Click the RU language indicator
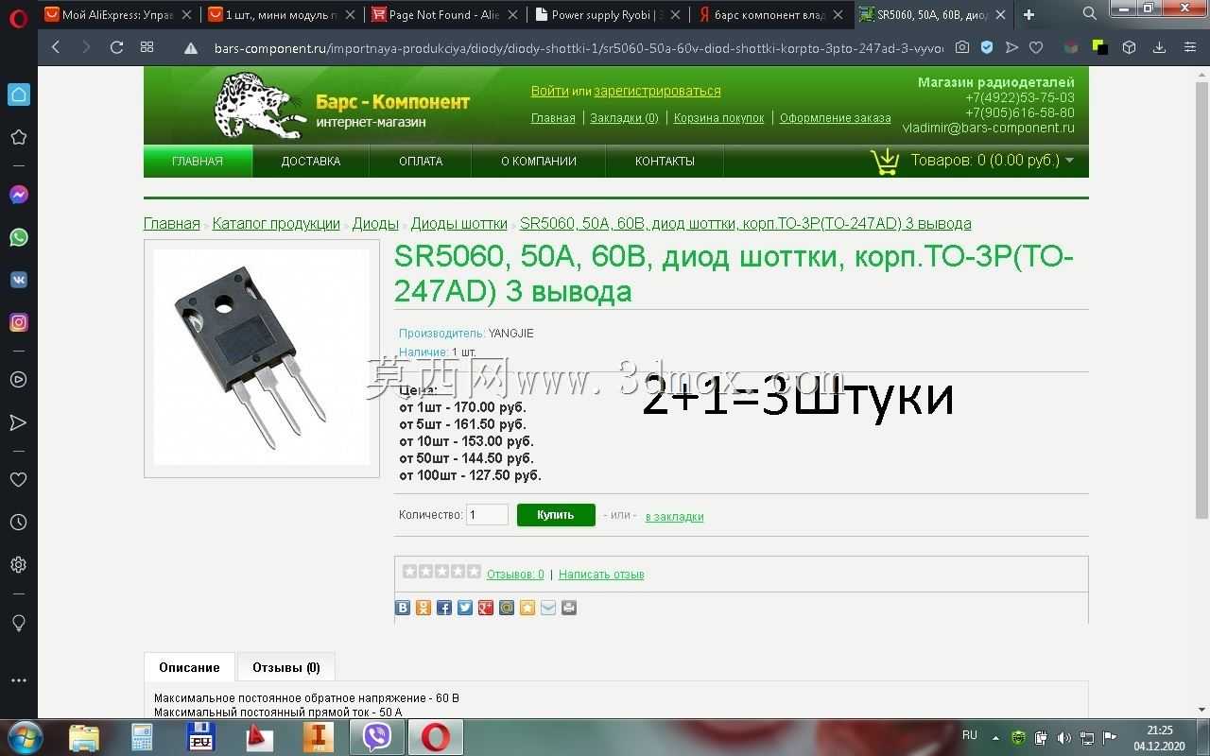Viewport: 1210px width, 756px height. click(x=970, y=735)
